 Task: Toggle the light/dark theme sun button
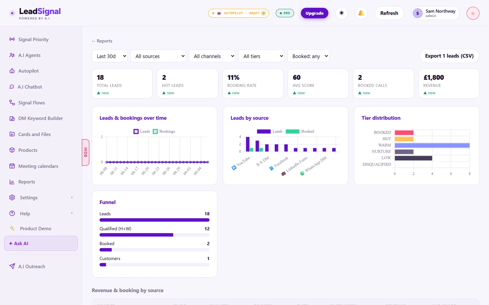point(342,13)
